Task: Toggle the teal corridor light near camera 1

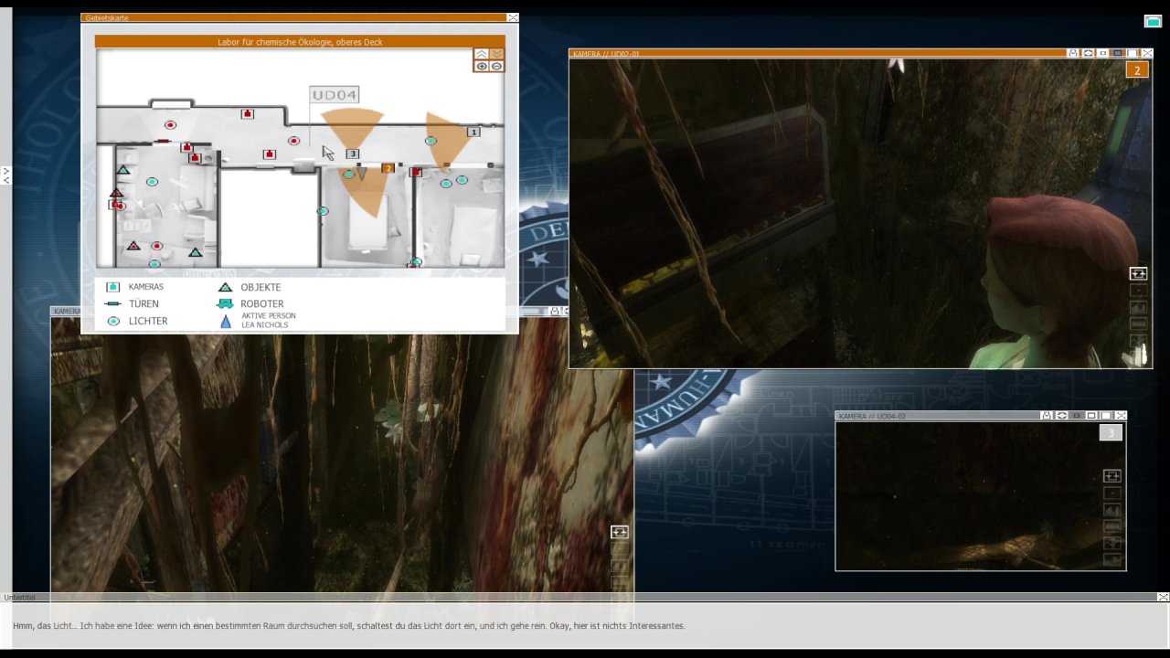Action: (431, 141)
